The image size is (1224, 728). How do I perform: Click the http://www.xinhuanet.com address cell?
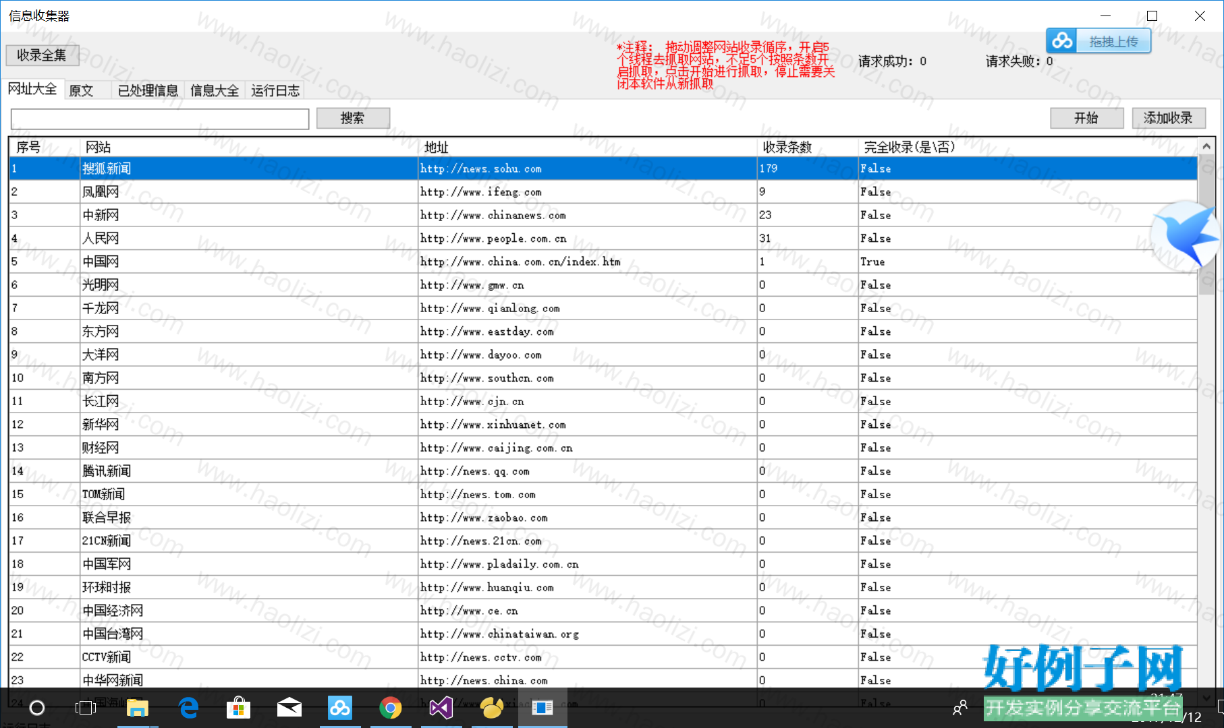click(x=588, y=425)
